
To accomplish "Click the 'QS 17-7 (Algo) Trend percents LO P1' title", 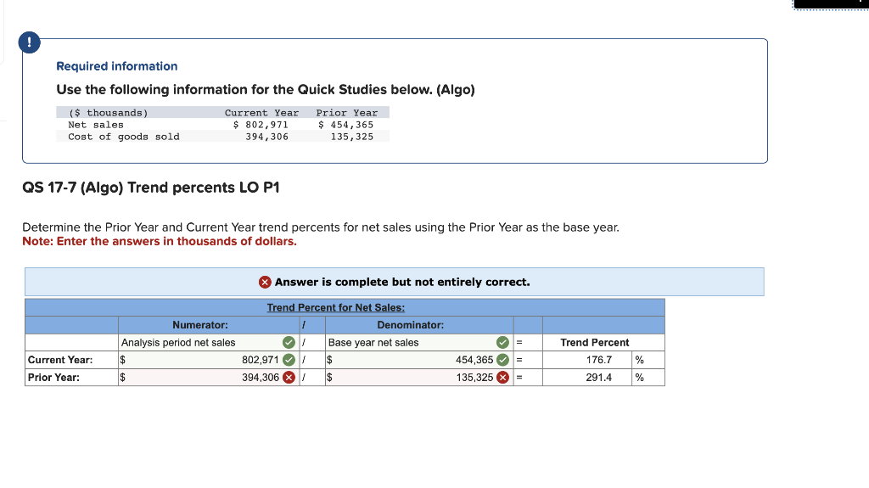I will (151, 188).
